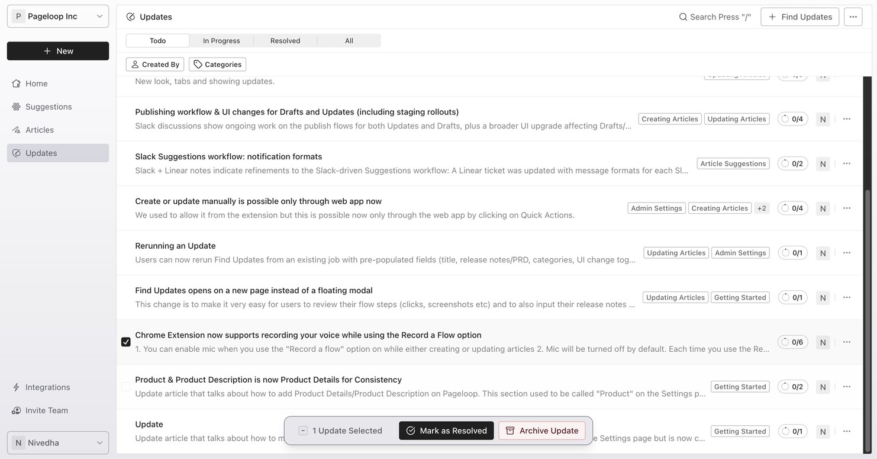The image size is (877, 459).
Task: Click Updating Articles tag on Publishing workflow row
Action: (x=737, y=119)
